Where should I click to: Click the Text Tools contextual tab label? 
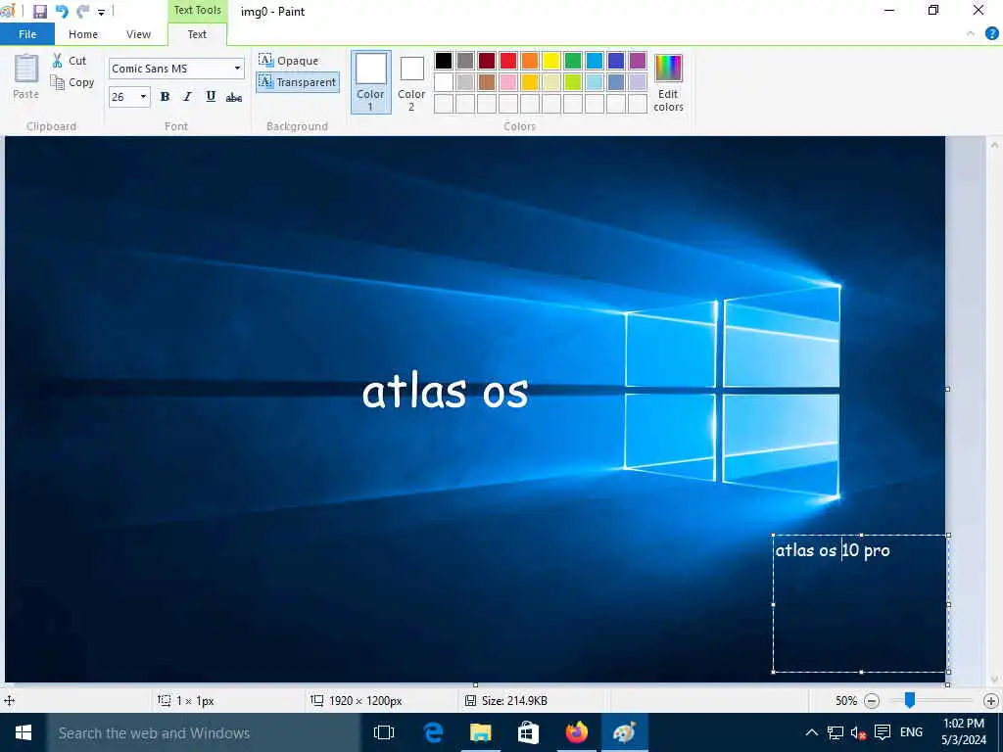coord(197,10)
